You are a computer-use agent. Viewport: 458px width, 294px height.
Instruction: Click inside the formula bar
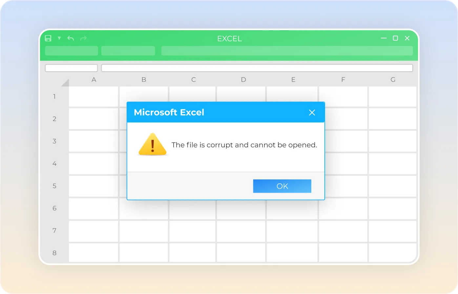[x=257, y=68]
